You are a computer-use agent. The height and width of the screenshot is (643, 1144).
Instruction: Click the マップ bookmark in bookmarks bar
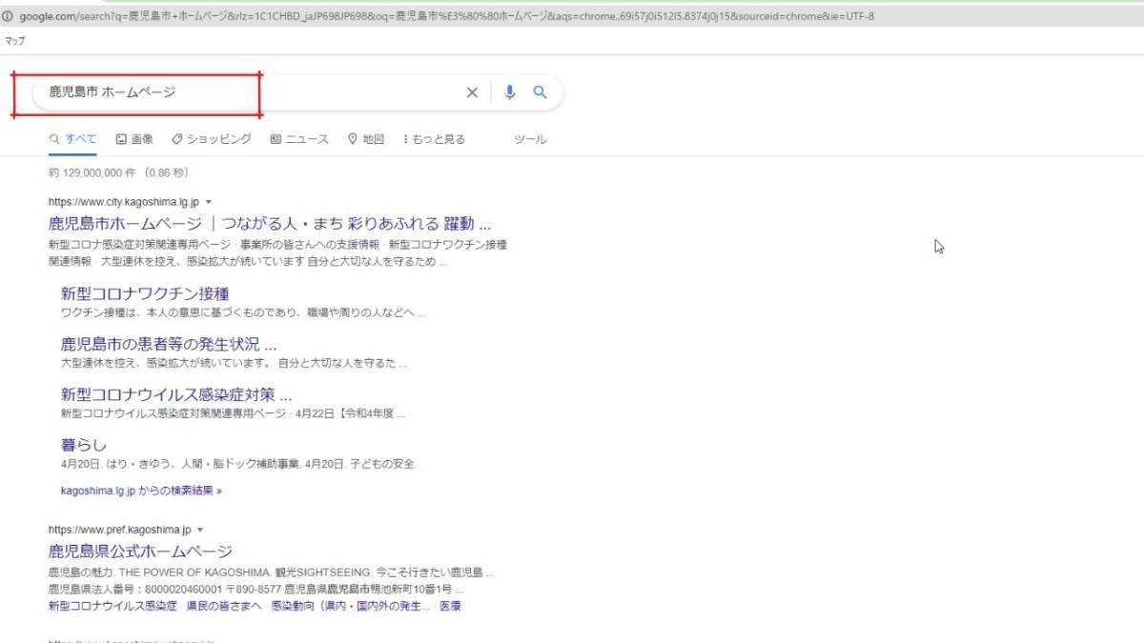click(14, 41)
